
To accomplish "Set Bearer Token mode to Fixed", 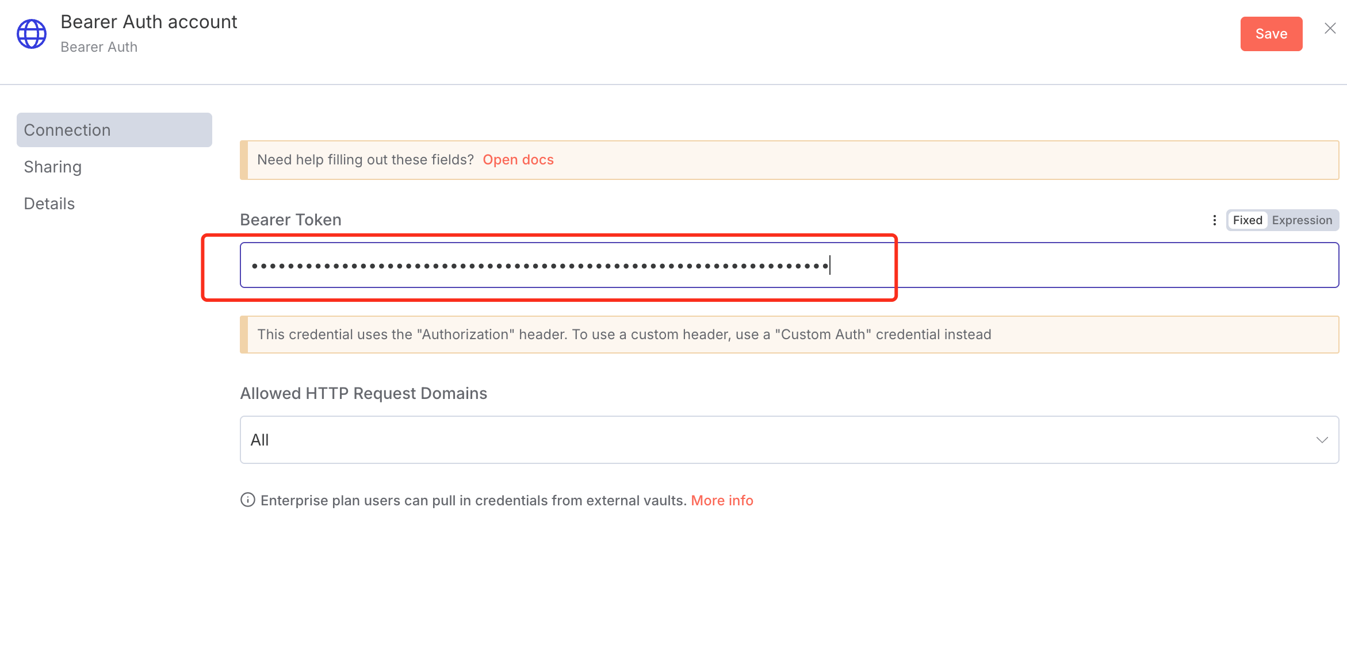I will [1247, 220].
